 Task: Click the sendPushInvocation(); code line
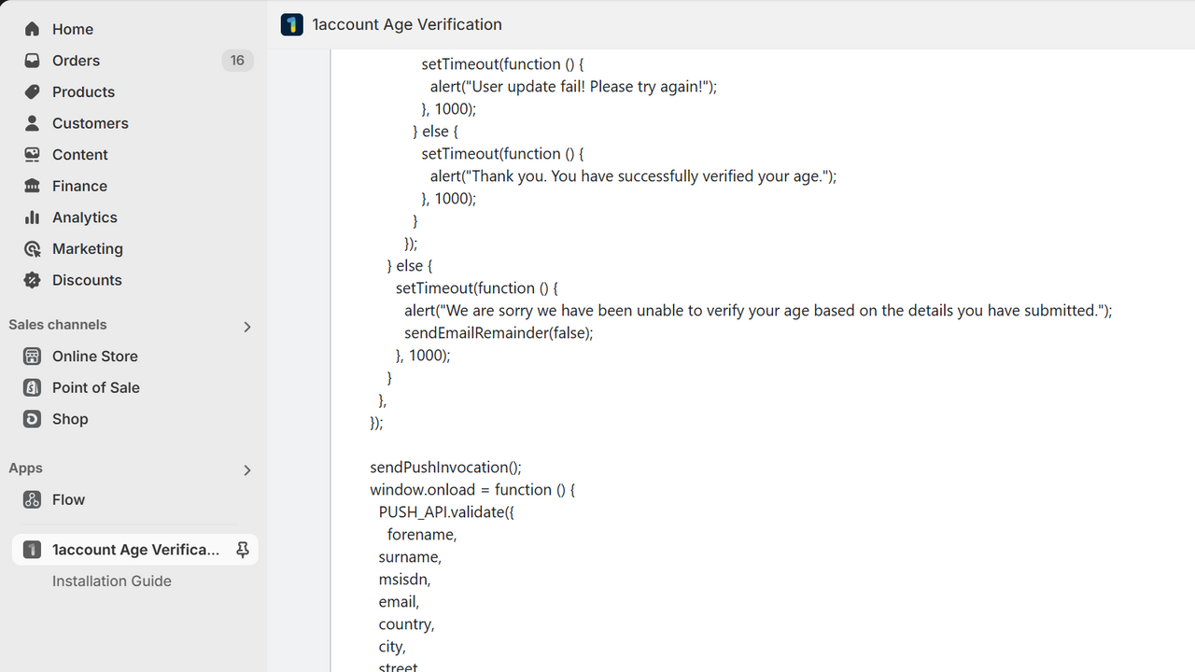coord(445,467)
